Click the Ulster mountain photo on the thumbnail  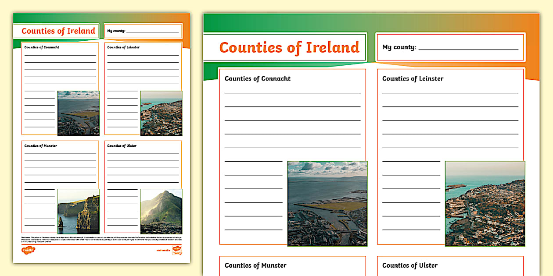pyautogui.click(x=162, y=212)
